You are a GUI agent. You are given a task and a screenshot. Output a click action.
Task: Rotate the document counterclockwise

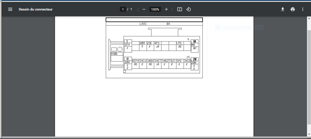point(189,9)
